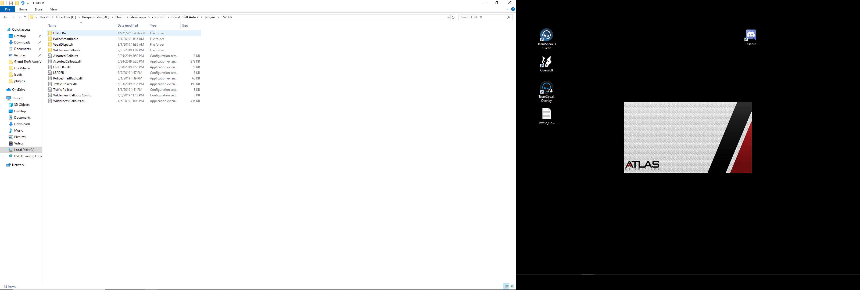Expand the ribbon with the chevron
The height and width of the screenshot is (290, 860).
tap(507, 9)
